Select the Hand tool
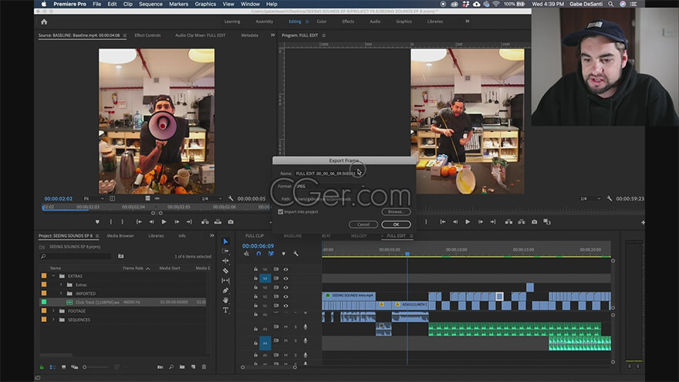The image size is (679, 382). (225, 300)
